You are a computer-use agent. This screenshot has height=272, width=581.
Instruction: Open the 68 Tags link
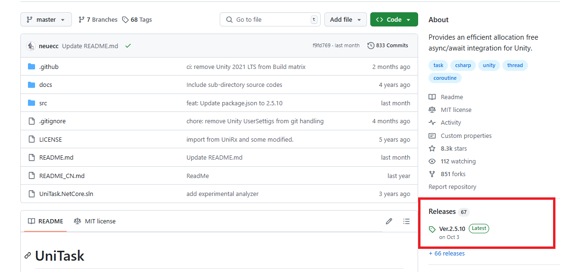click(137, 19)
